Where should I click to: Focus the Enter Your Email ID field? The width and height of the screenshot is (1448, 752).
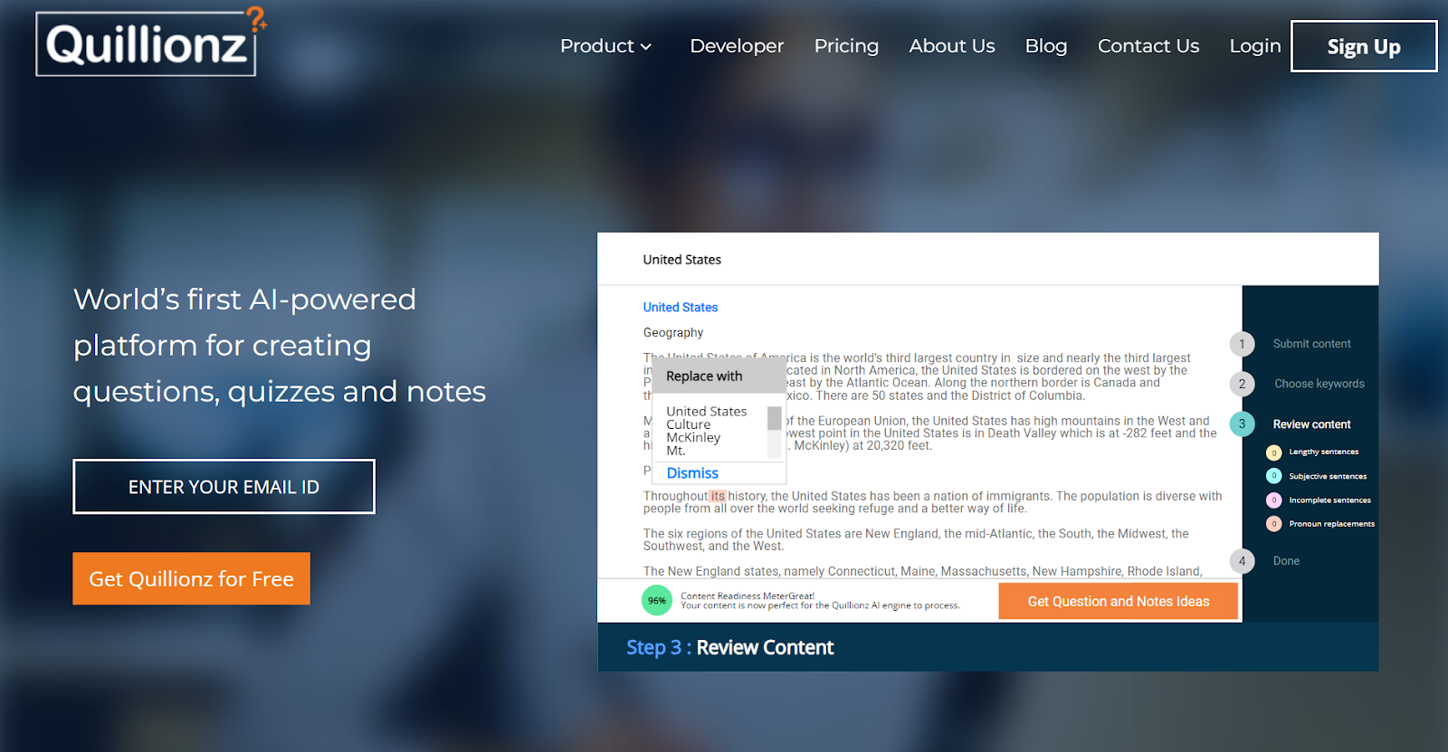coord(224,487)
